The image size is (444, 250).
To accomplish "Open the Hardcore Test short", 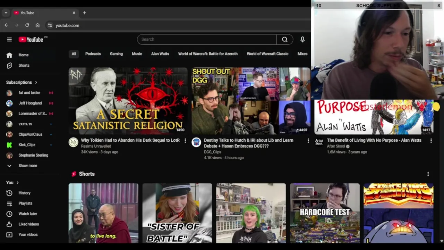I will [x=325, y=213].
